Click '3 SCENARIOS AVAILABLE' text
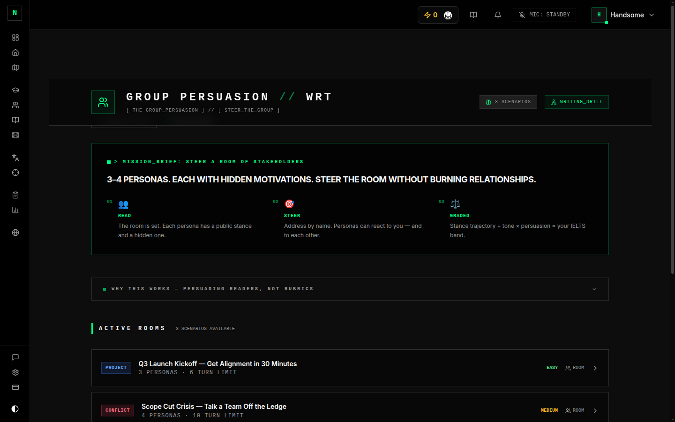The width and height of the screenshot is (675, 422). tap(205, 329)
